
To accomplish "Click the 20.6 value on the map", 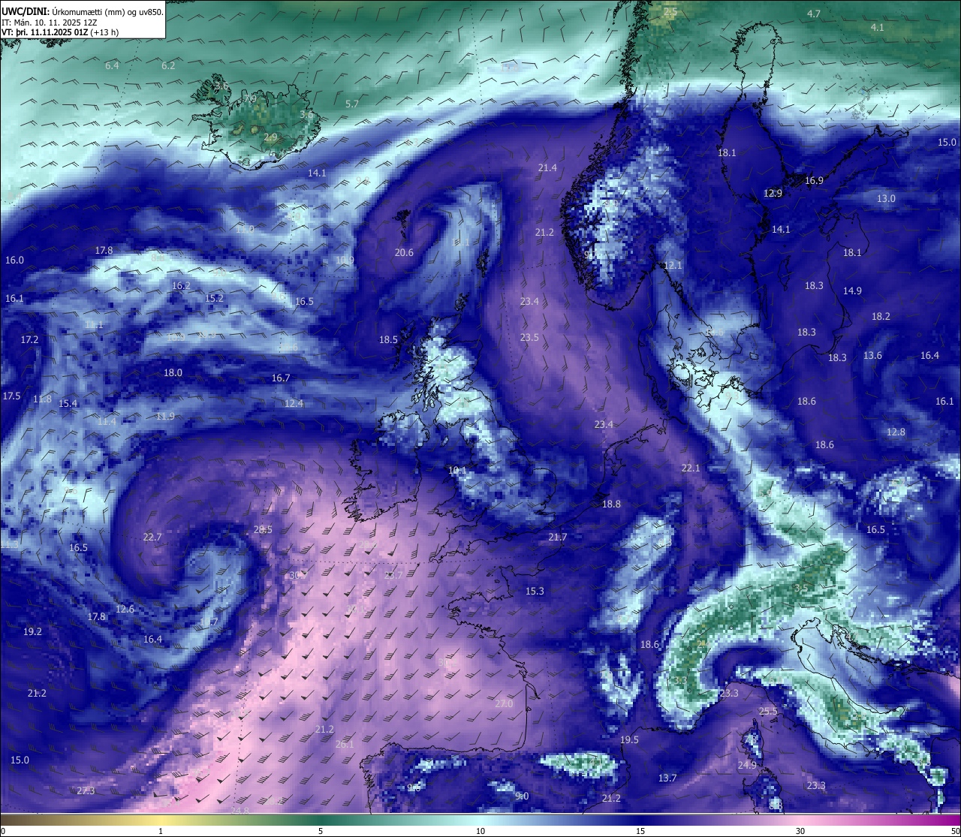I will [x=404, y=253].
